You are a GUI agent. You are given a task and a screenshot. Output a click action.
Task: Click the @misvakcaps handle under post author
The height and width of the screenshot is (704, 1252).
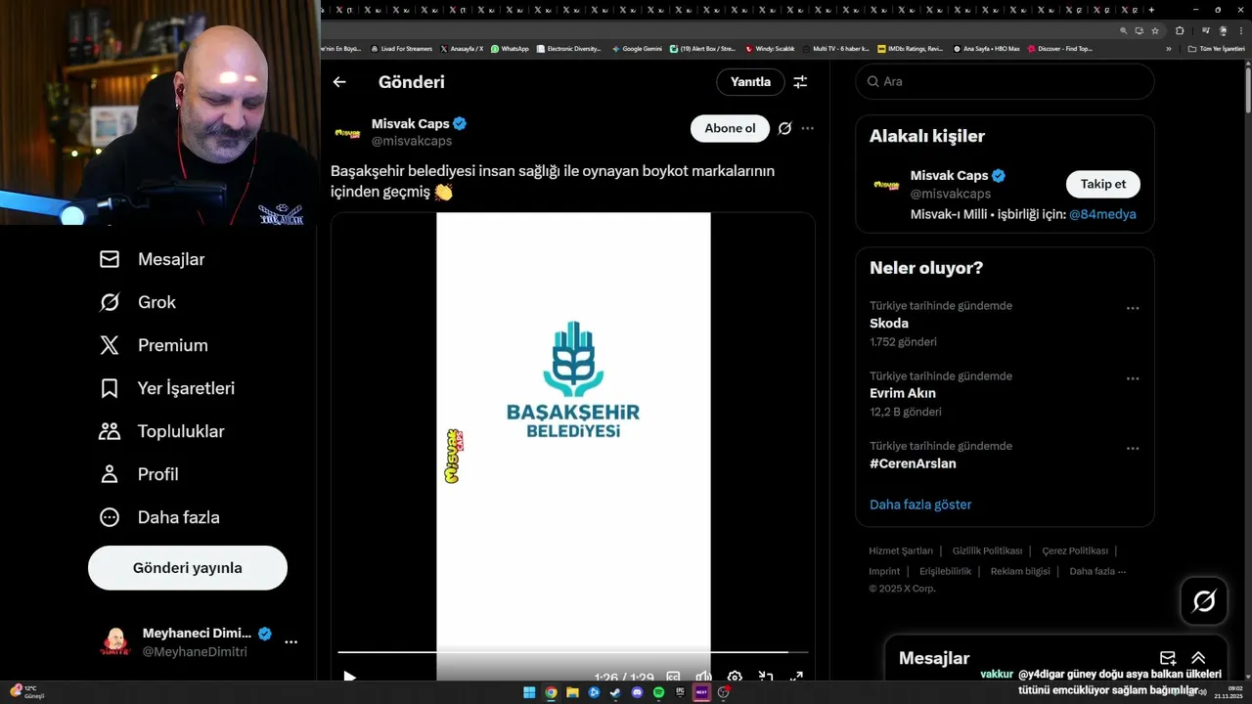412,141
